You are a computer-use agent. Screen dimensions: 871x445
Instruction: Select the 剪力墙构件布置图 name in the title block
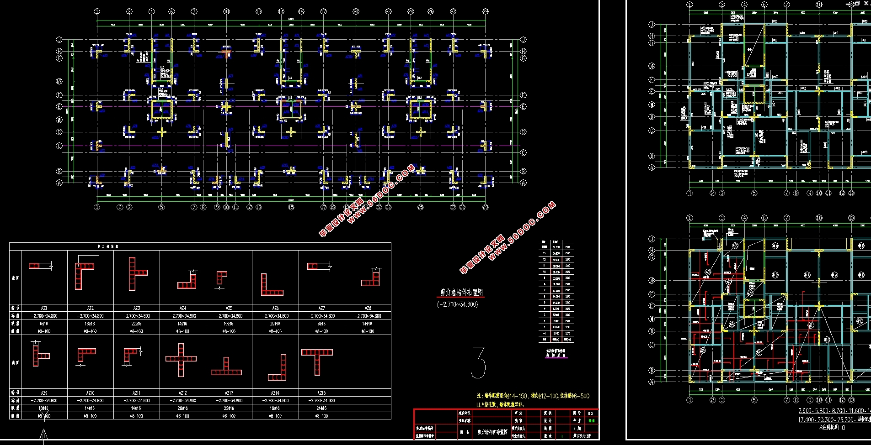tap(492, 432)
